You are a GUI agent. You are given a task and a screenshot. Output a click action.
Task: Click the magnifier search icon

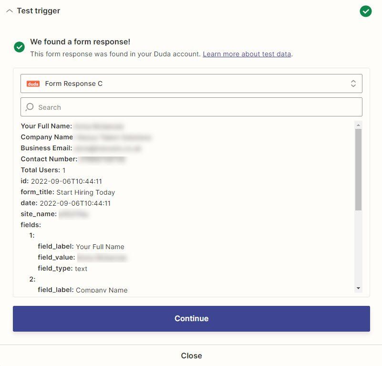tap(30, 107)
